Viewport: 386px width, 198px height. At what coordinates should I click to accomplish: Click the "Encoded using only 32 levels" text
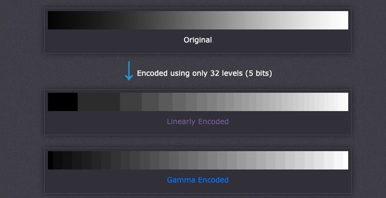click(204, 73)
